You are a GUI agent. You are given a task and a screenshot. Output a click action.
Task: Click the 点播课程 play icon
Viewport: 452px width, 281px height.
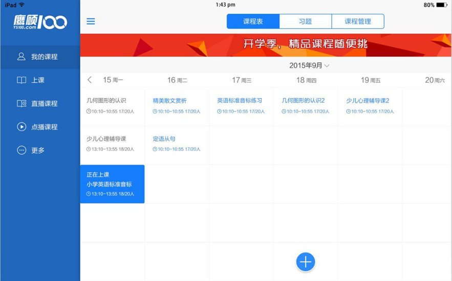21,127
